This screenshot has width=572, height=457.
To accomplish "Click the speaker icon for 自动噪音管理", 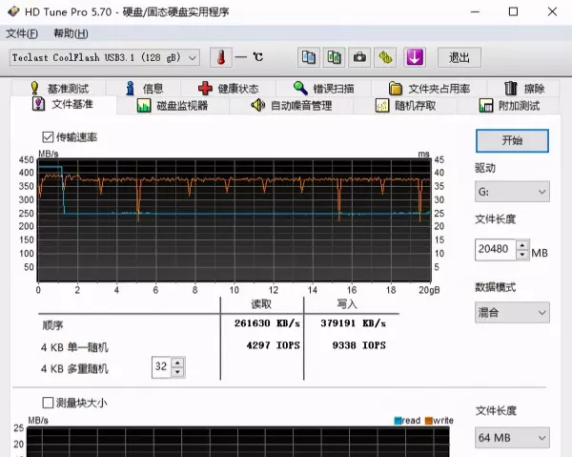I will coord(258,106).
